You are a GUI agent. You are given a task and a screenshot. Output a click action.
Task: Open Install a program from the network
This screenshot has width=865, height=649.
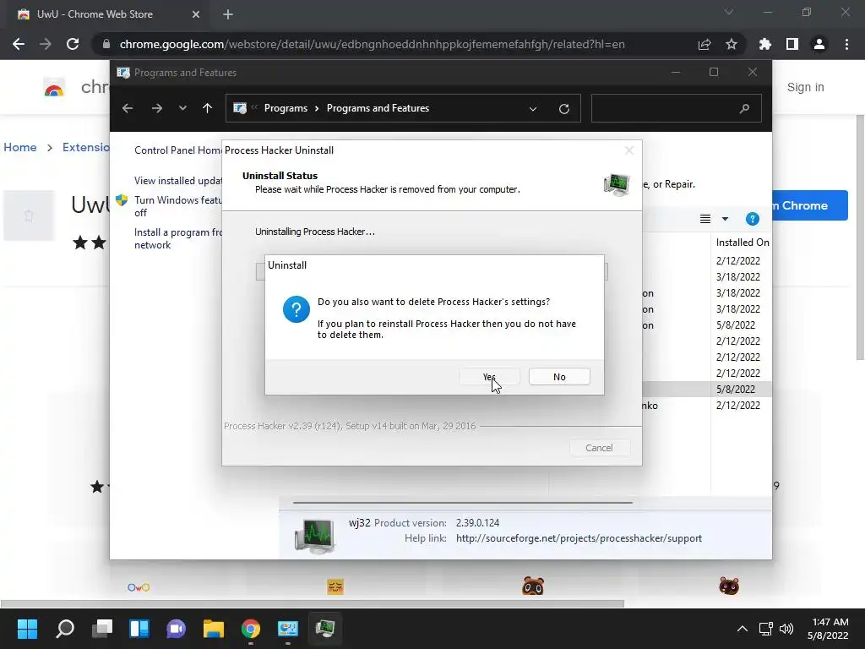click(x=177, y=238)
